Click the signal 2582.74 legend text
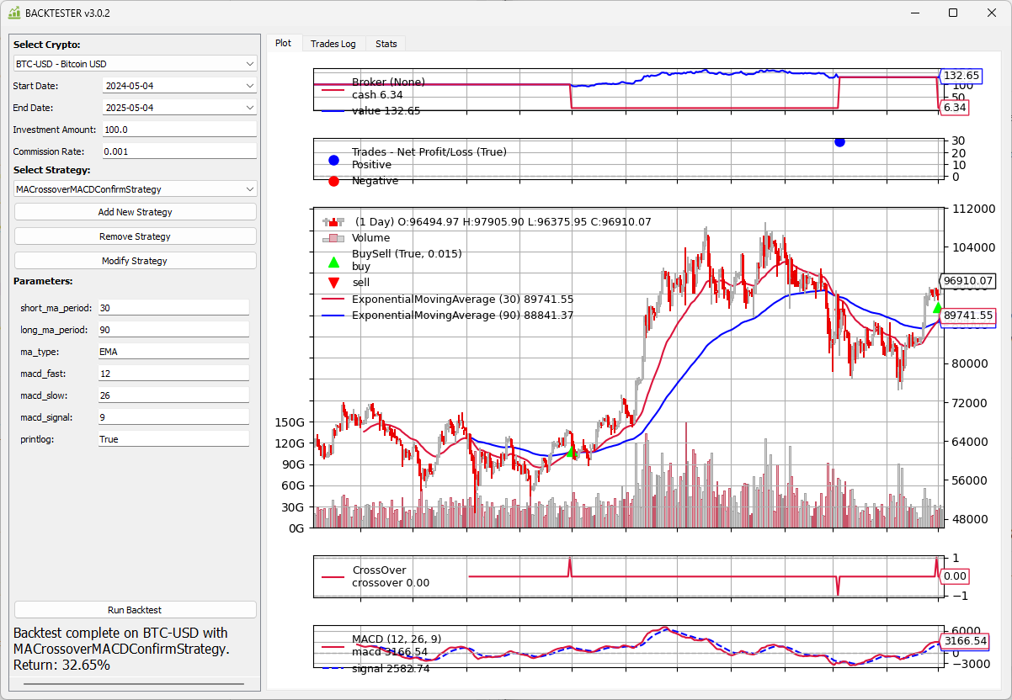Image resolution: width=1012 pixels, height=700 pixels. (x=391, y=669)
